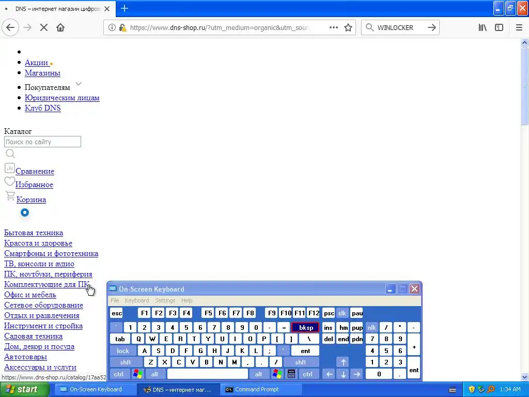Open the Бытовая техника category

(x=34, y=233)
